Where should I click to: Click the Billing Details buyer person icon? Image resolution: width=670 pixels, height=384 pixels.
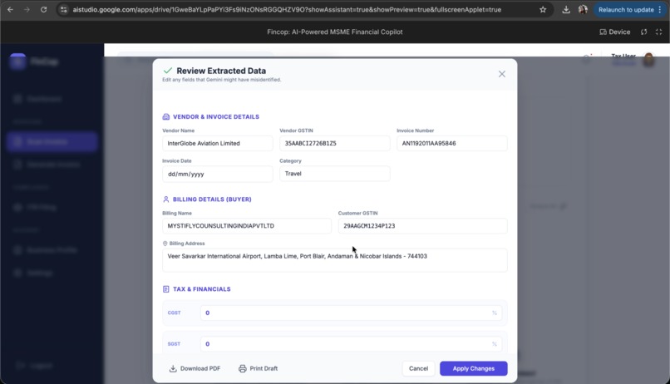[x=165, y=199]
